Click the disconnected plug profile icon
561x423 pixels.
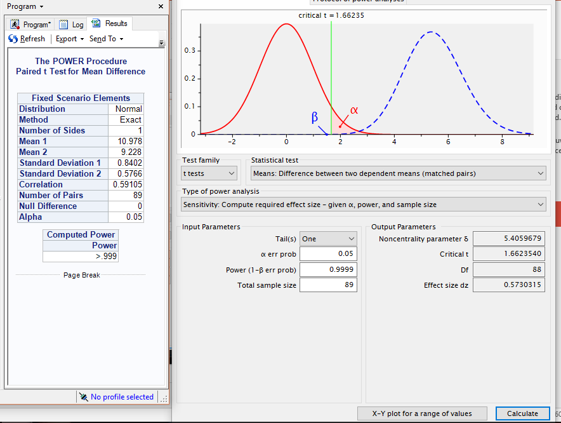pyautogui.click(x=83, y=397)
